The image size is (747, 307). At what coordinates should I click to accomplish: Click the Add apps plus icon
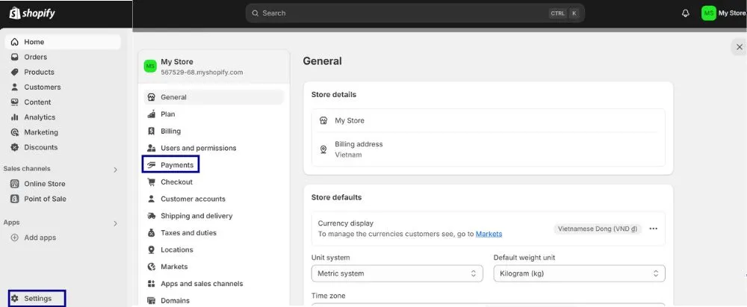tap(15, 238)
